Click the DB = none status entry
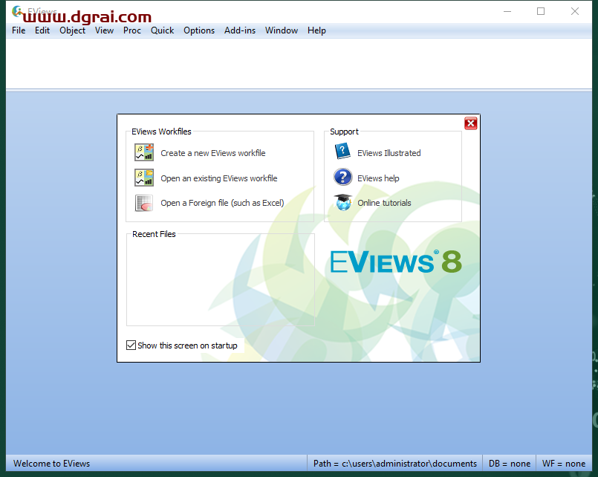The width and height of the screenshot is (598, 477). click(509, 464)
